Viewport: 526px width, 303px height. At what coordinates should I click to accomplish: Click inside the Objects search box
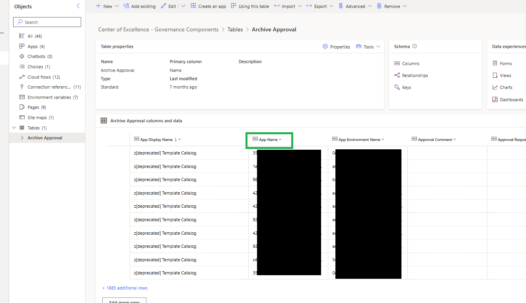click(x=47, y=22)
